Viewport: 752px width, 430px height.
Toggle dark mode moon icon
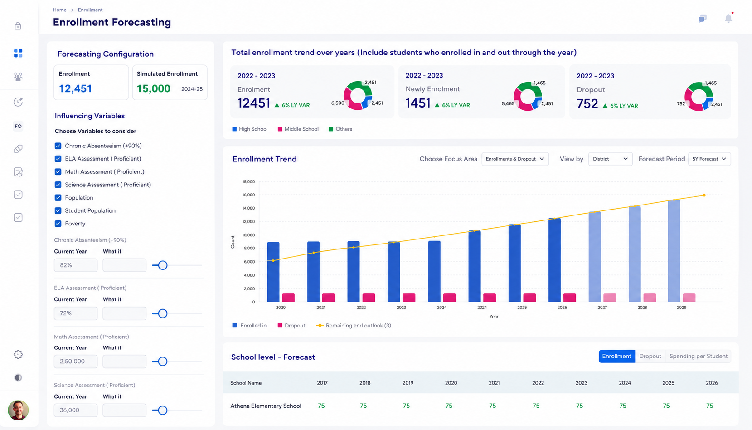click(18, 377)
